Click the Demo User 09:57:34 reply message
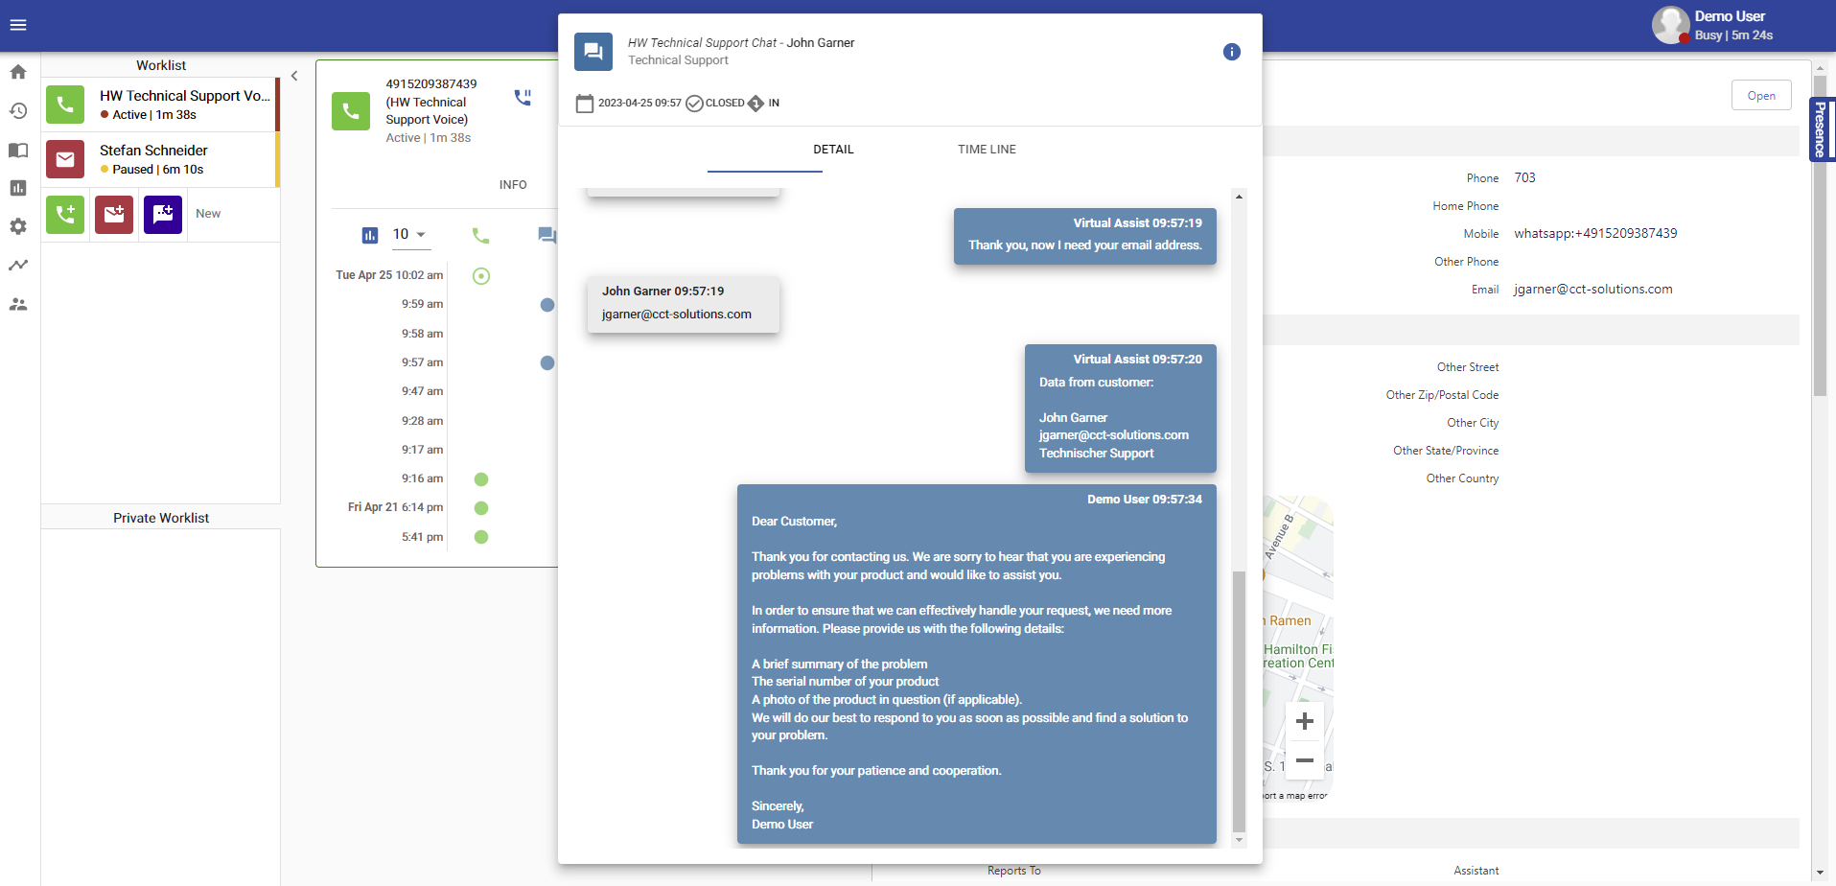This screenshot has height=886, width=1836. tap(977, 664)
